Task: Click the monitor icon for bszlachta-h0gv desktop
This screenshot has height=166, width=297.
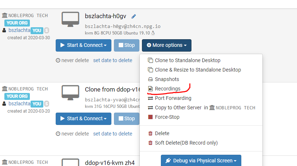Action: (70, 19)
